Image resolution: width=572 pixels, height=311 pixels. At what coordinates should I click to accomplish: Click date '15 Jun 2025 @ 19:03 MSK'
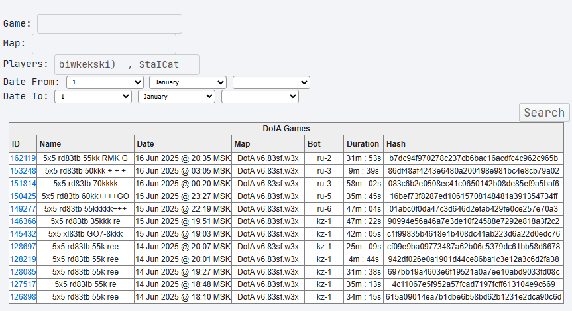[183, 234]
